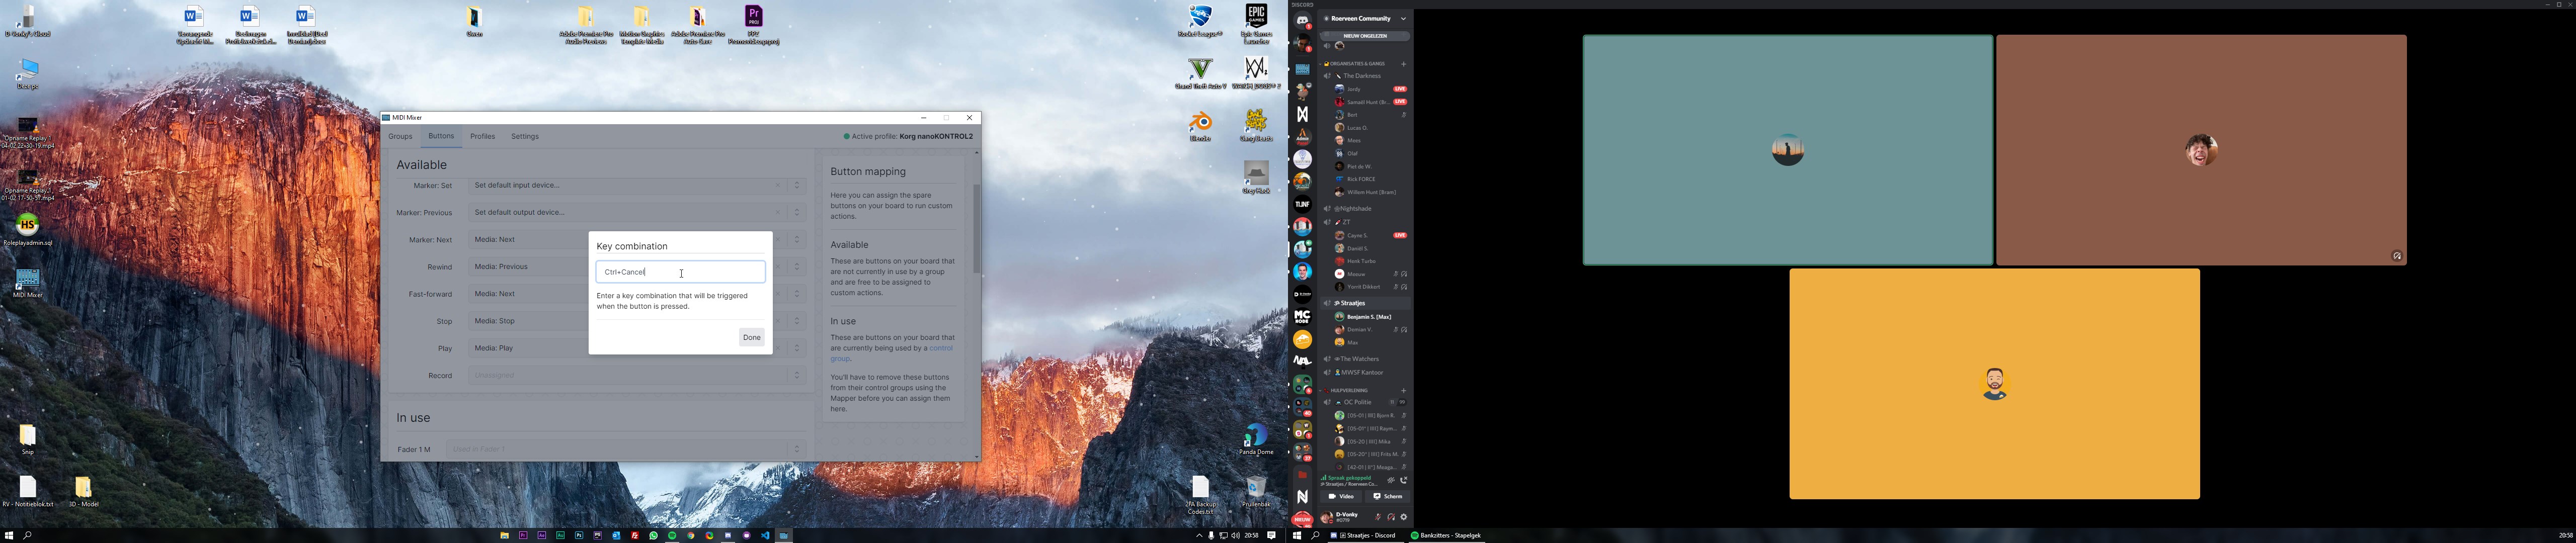Open the Record action dropdown arrows
The image size is (2576, 543).
797,376
